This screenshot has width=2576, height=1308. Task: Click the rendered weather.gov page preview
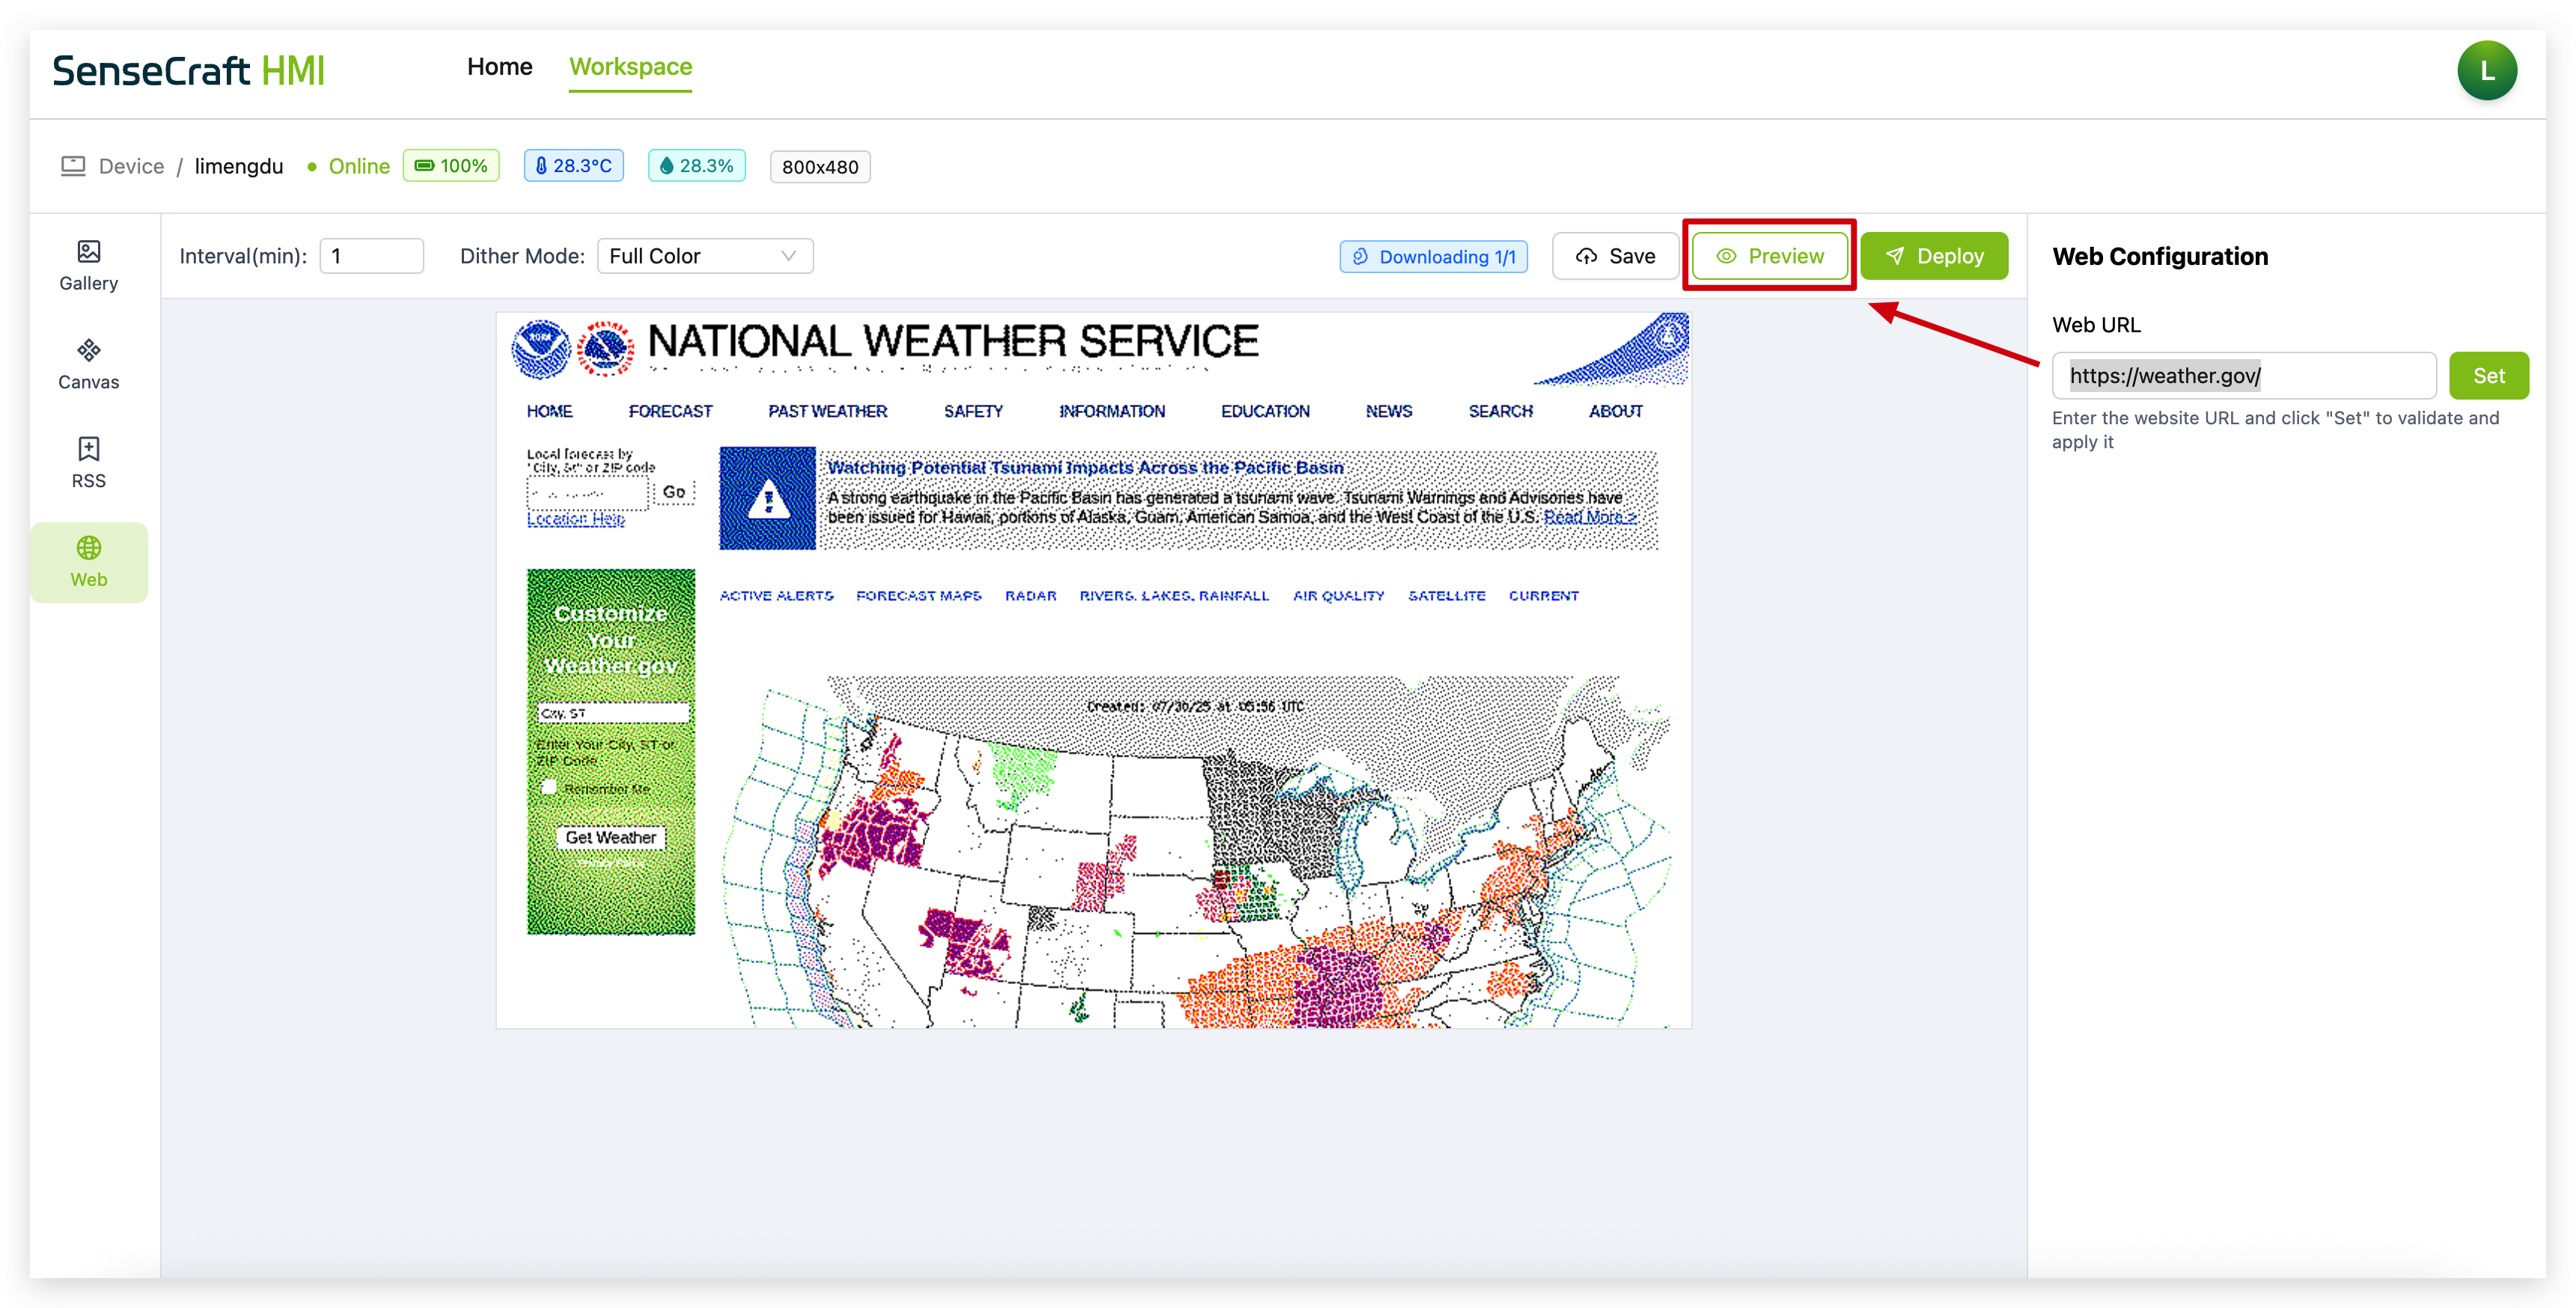pyautogui.click(x=1093, y=670)
